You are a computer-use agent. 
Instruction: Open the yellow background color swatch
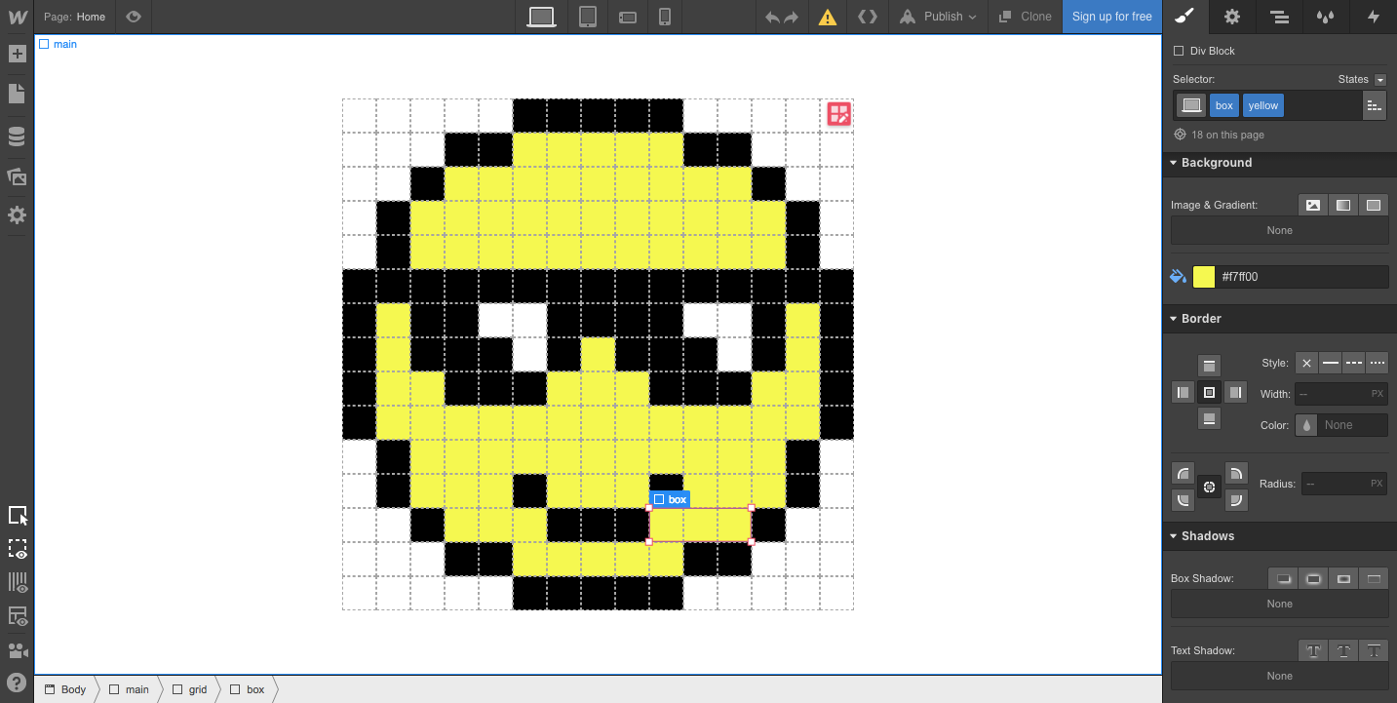1204,277
